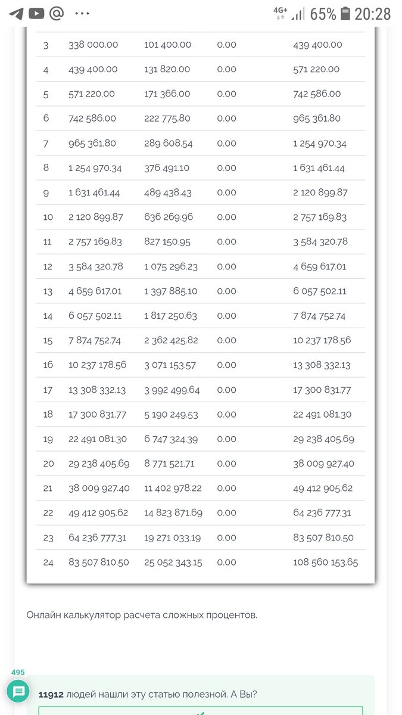Tap the caption 'Онлайн калькулятор расчета сложных процентов'

pos(142,615)
